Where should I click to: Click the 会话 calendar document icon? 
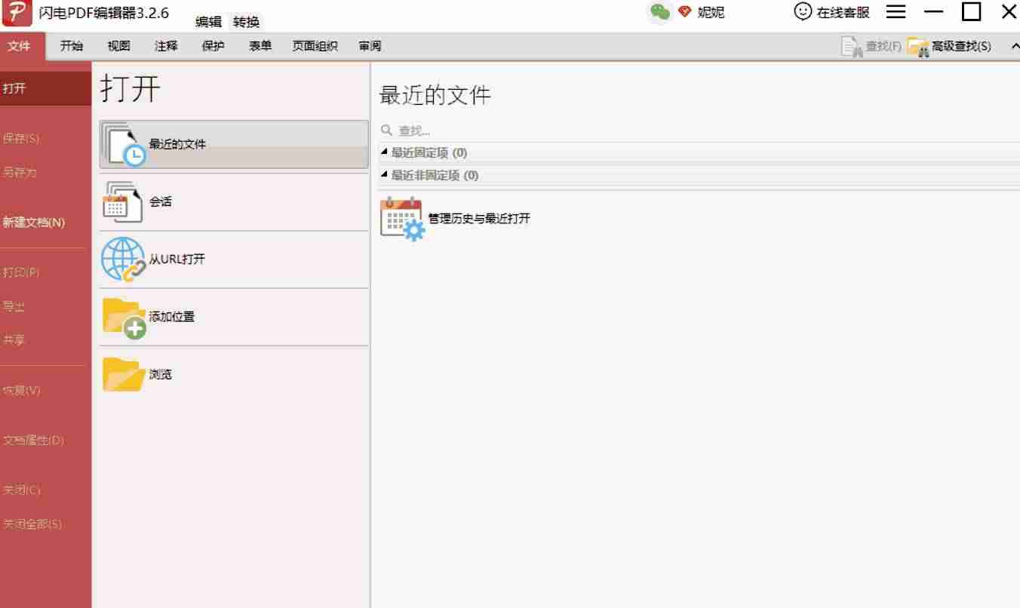pos(123,201)
